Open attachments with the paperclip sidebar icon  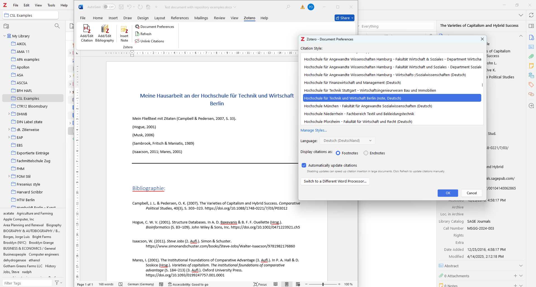(x=531, y=56)
